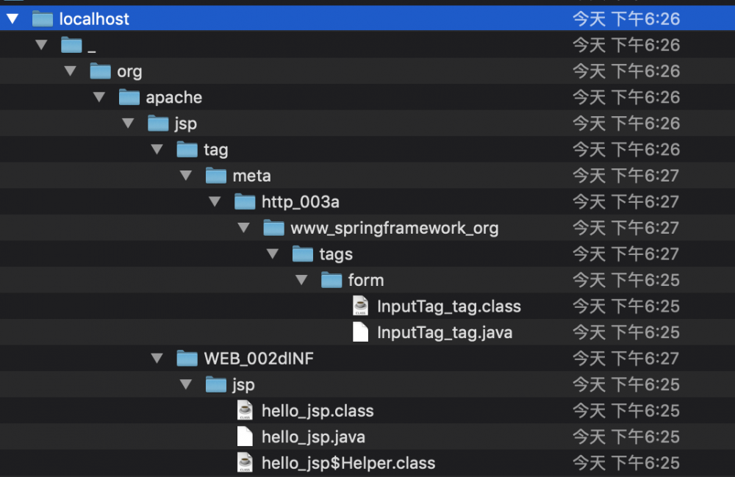The width and height of the screenshot is (735, 477).
Task: Click the class file icon beside hello_jsp.class
Action: click(x=244, y=410)
